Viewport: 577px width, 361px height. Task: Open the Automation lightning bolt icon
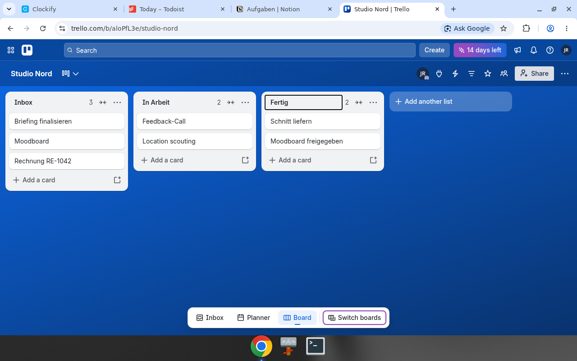click(x=455, y=74)
